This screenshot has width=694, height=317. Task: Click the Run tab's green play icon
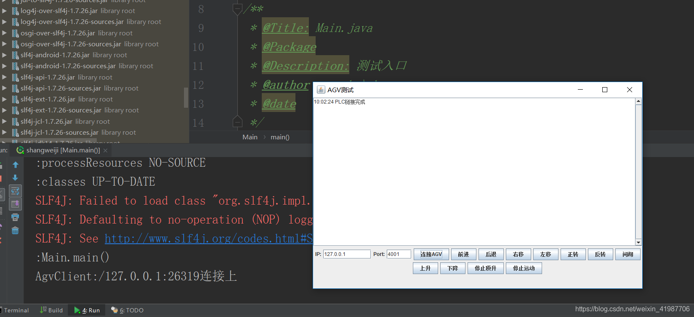click(77, 310)
